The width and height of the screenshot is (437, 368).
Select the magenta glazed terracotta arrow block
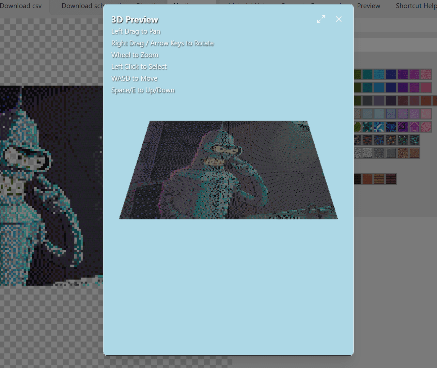(x=414, y=127)
